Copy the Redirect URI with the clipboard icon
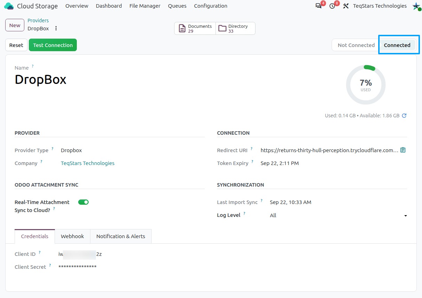422x298 pixels. [x=403, y=150]
